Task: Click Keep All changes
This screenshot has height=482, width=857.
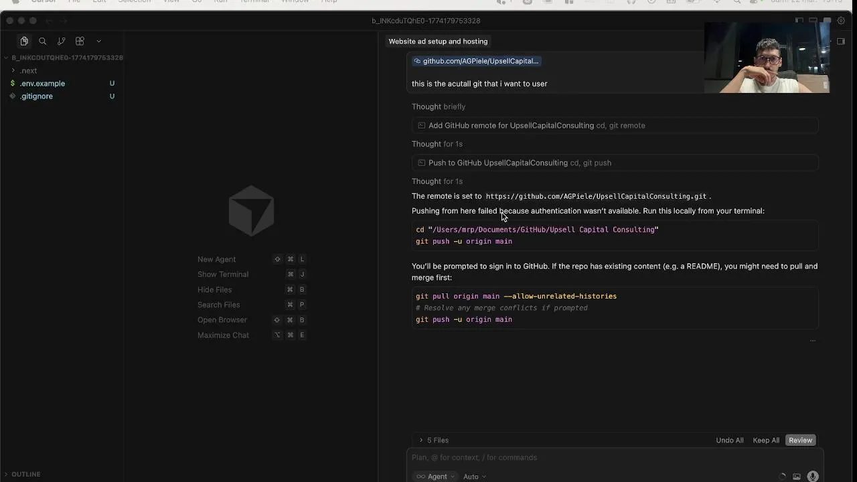Action: click(766, 440)
